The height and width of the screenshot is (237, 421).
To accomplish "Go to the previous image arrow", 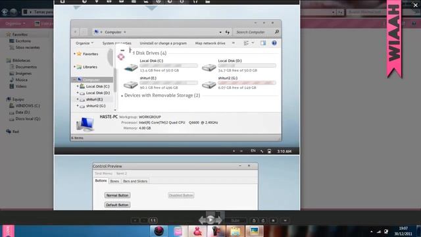I will click(202, 221).
